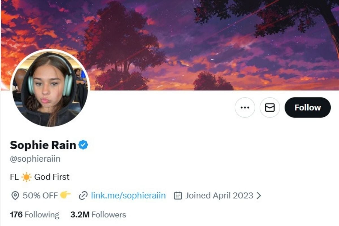Click the location pin icon

pos(15,195)
